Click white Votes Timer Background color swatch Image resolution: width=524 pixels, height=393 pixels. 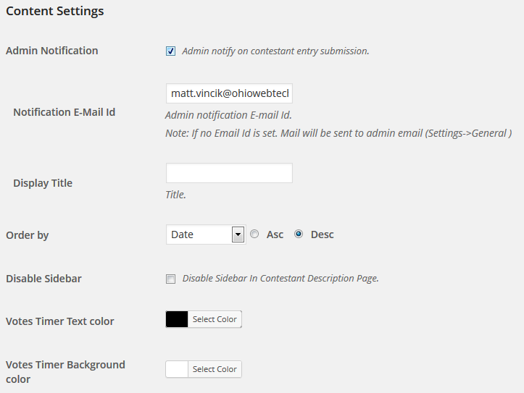tap(177, 369)
